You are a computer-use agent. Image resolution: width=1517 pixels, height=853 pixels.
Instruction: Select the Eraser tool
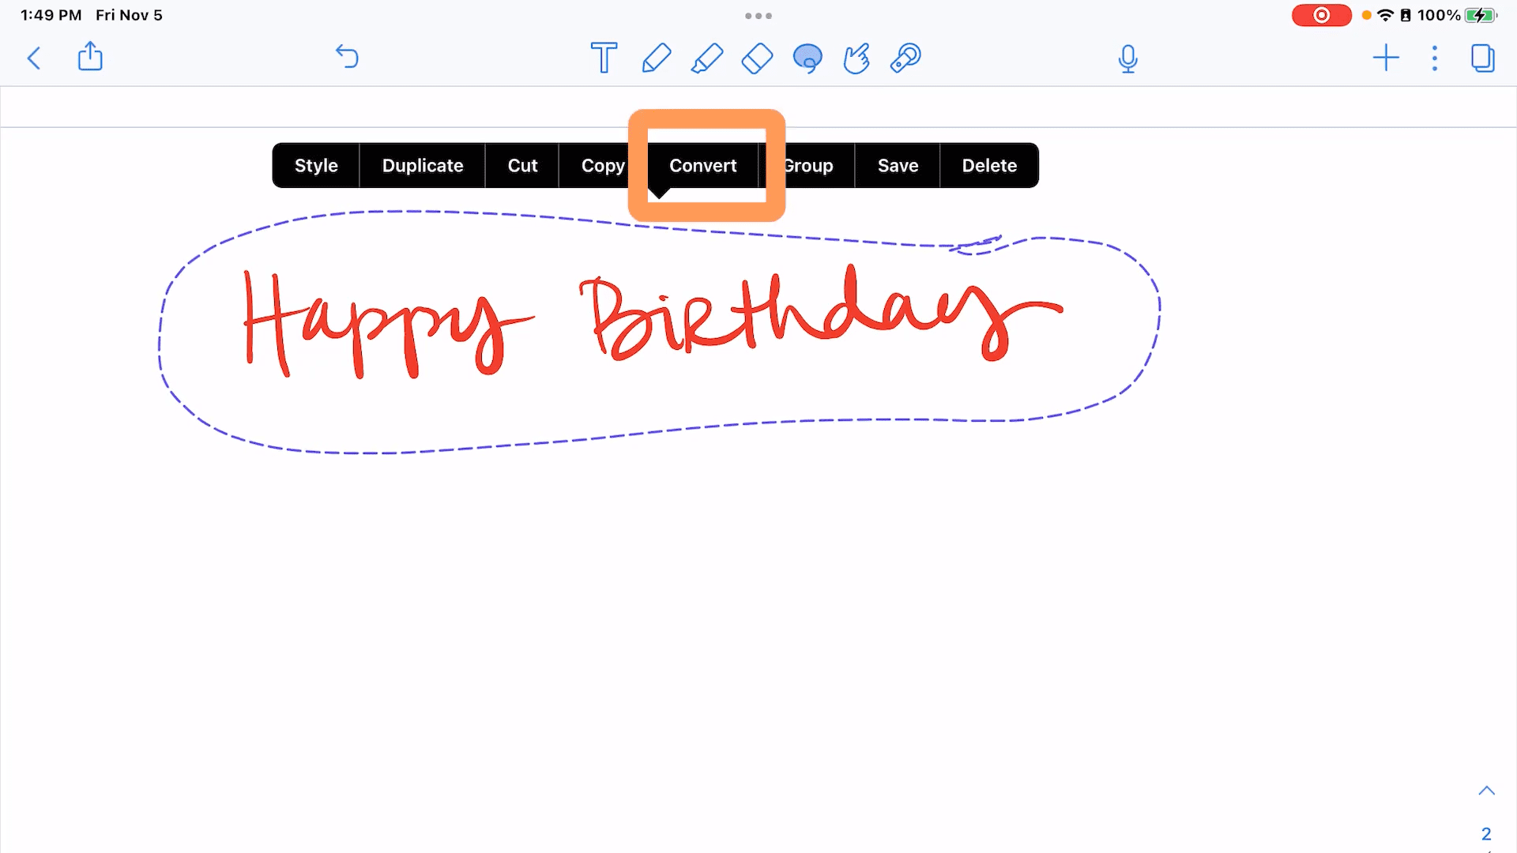756,58
